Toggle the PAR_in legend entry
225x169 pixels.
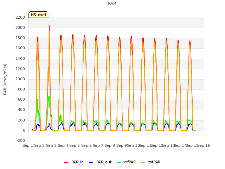click(x=74, y=162)
